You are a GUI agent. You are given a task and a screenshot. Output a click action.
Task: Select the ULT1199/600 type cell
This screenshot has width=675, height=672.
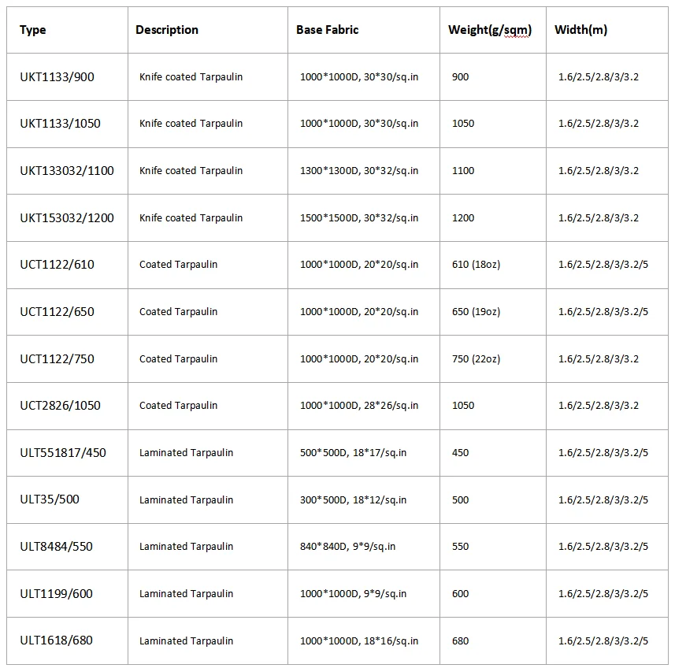(56, 594)
